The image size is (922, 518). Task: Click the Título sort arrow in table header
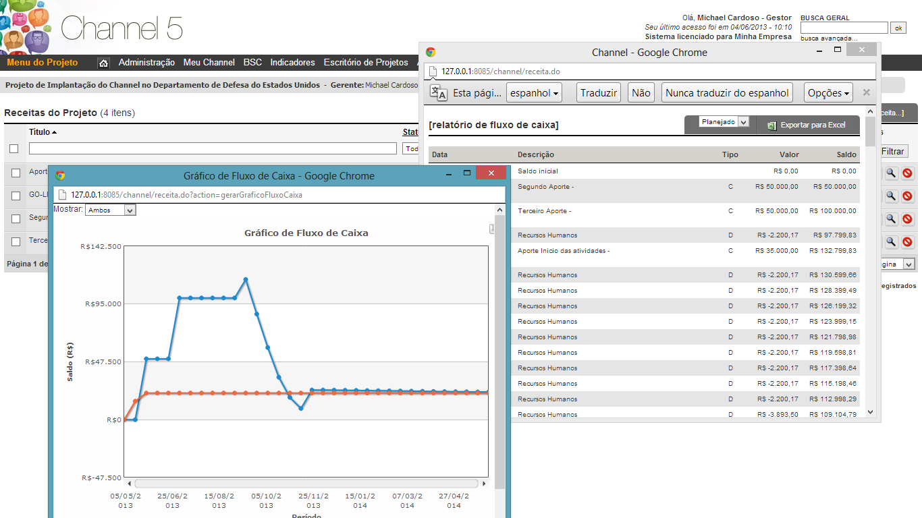(x=54, y=133)
